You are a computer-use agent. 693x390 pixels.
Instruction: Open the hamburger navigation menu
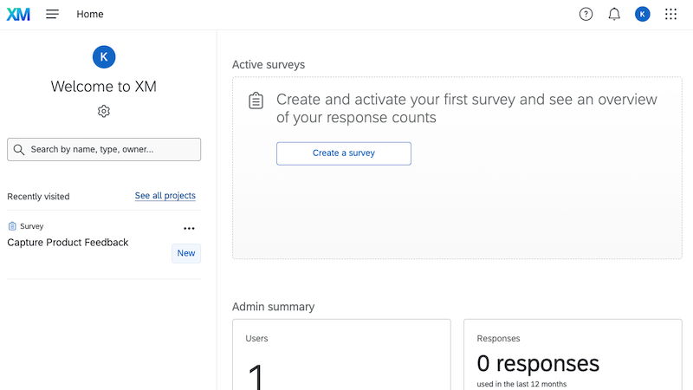pyautogui.click(x=53, y=14)
